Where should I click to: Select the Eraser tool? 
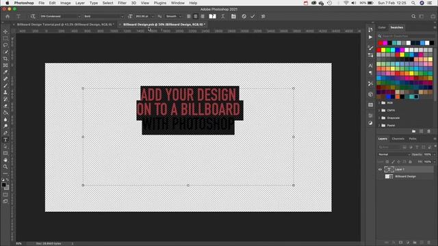tap(5, 106)
